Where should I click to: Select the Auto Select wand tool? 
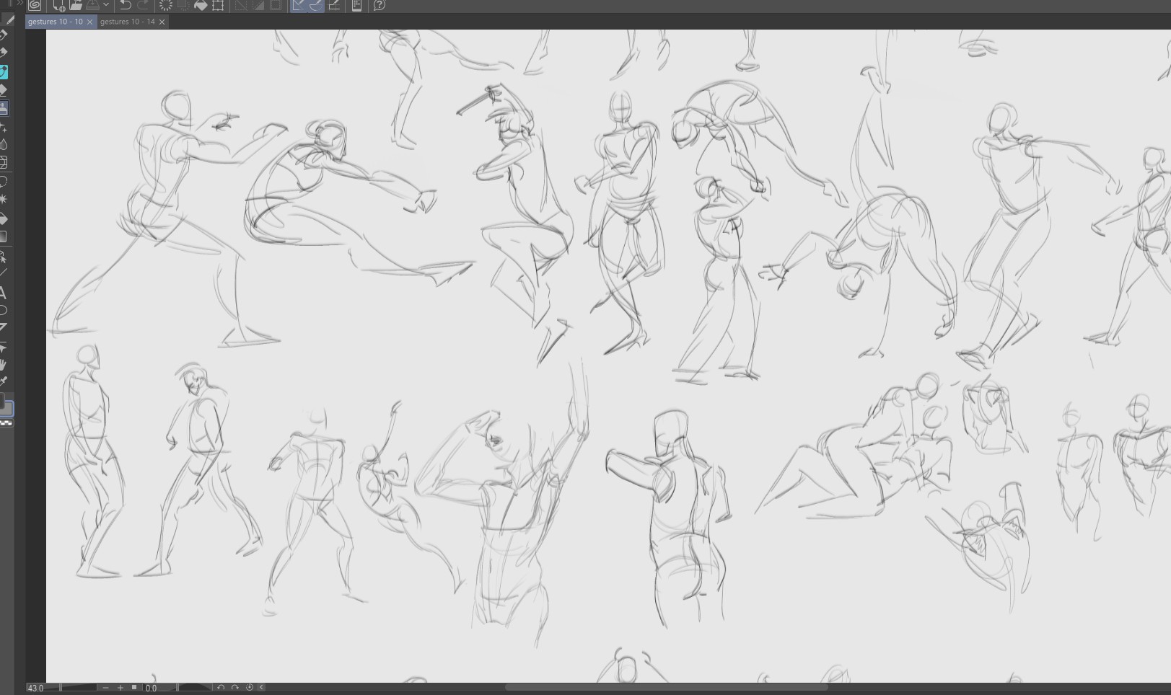[4, 199]
